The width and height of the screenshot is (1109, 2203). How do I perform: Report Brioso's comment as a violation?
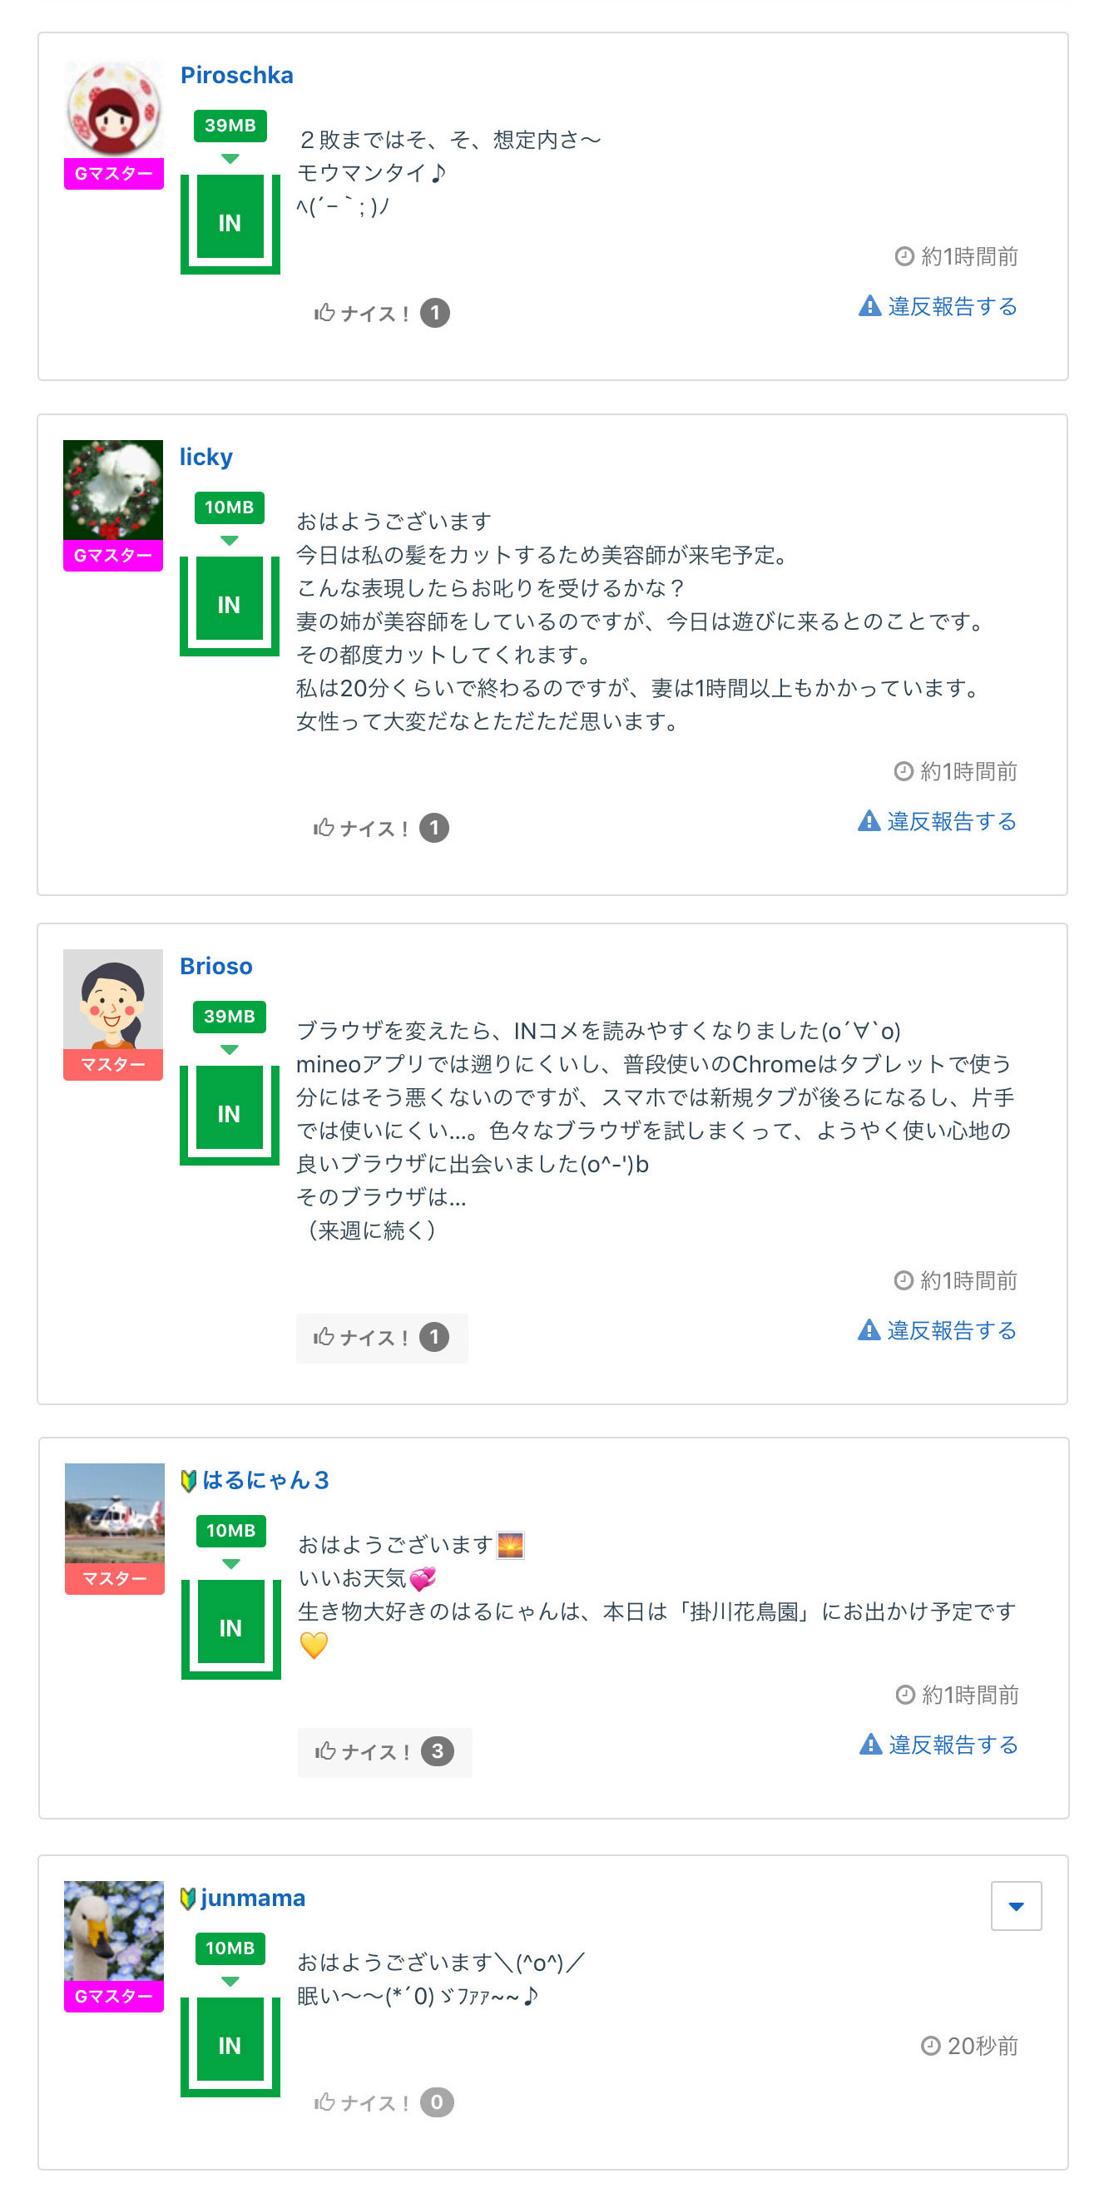click(937, 1329)
